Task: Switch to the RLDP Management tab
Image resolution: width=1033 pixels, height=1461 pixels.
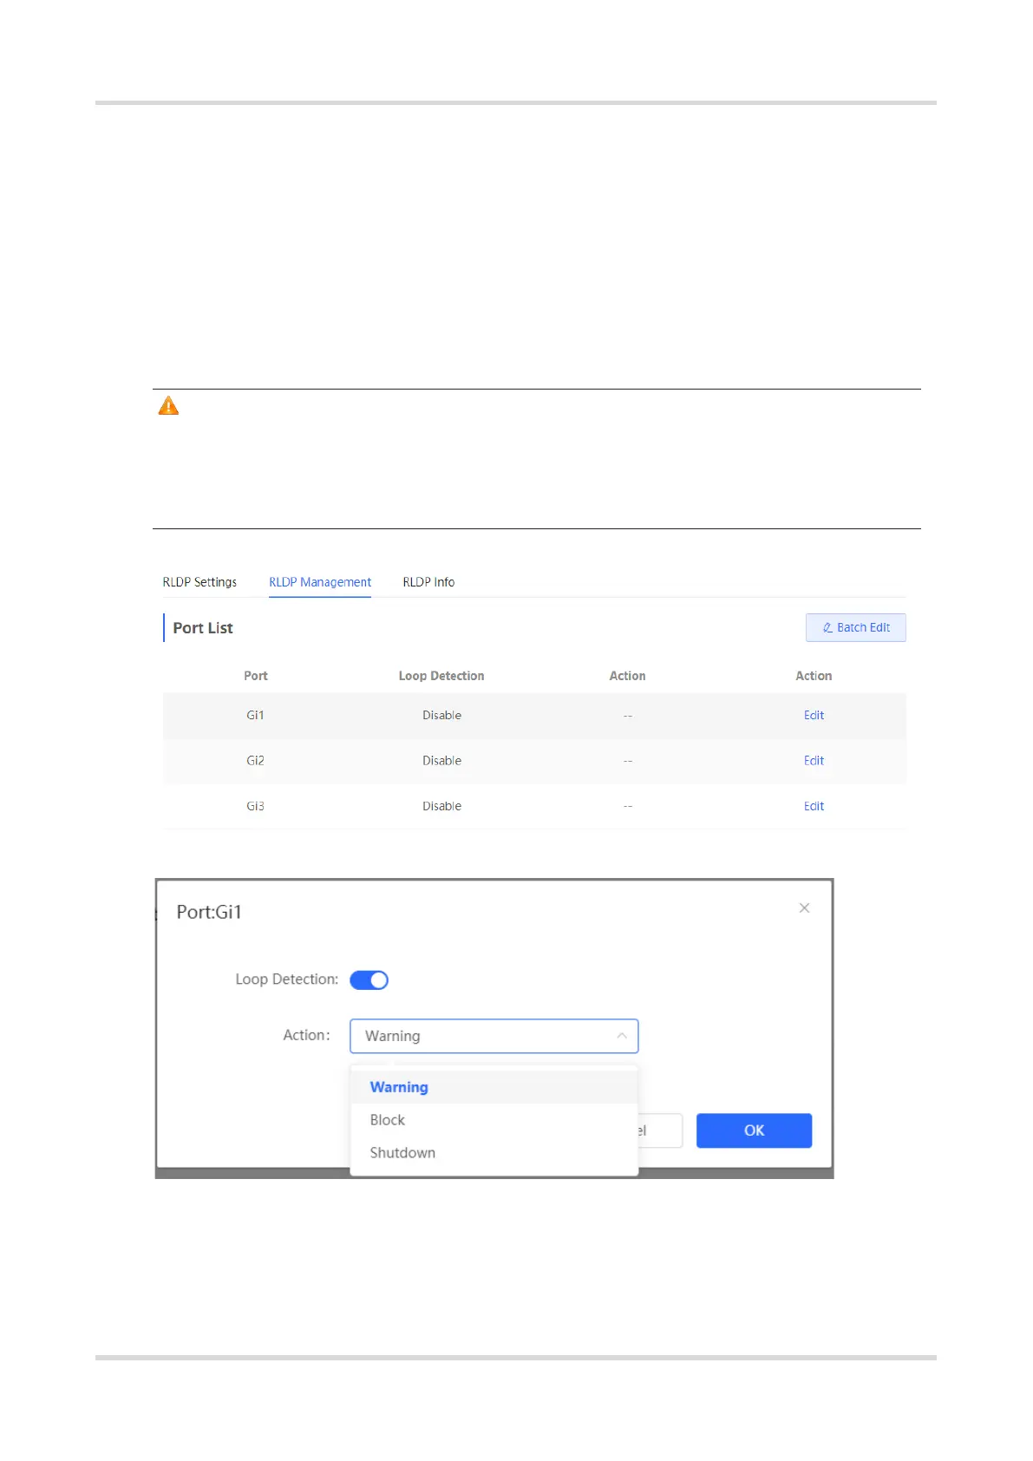Action: (320, 582)
